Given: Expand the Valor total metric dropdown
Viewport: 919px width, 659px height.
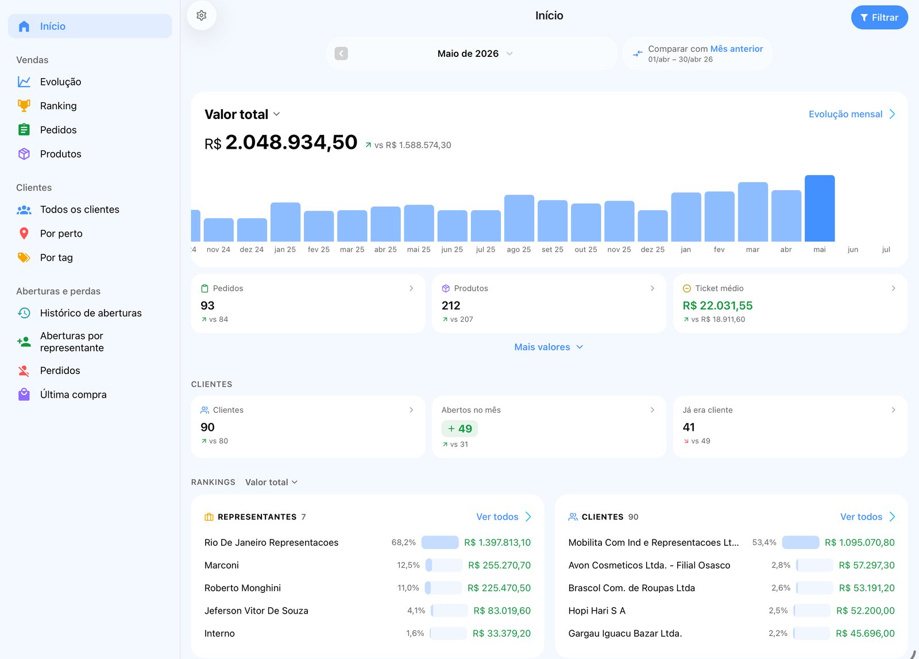Looking at the screenshot, I should (x=242, y=114).
